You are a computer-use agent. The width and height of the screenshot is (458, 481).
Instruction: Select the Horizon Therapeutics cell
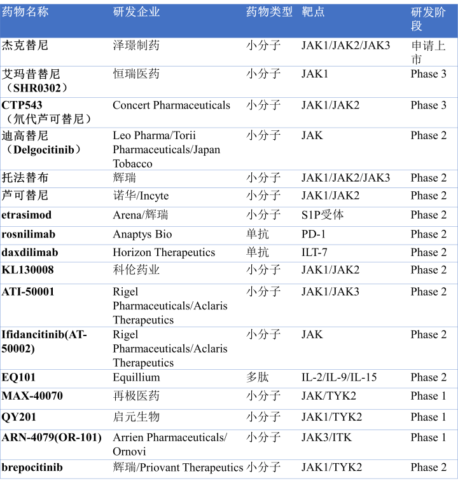click(x=164, y=252)
